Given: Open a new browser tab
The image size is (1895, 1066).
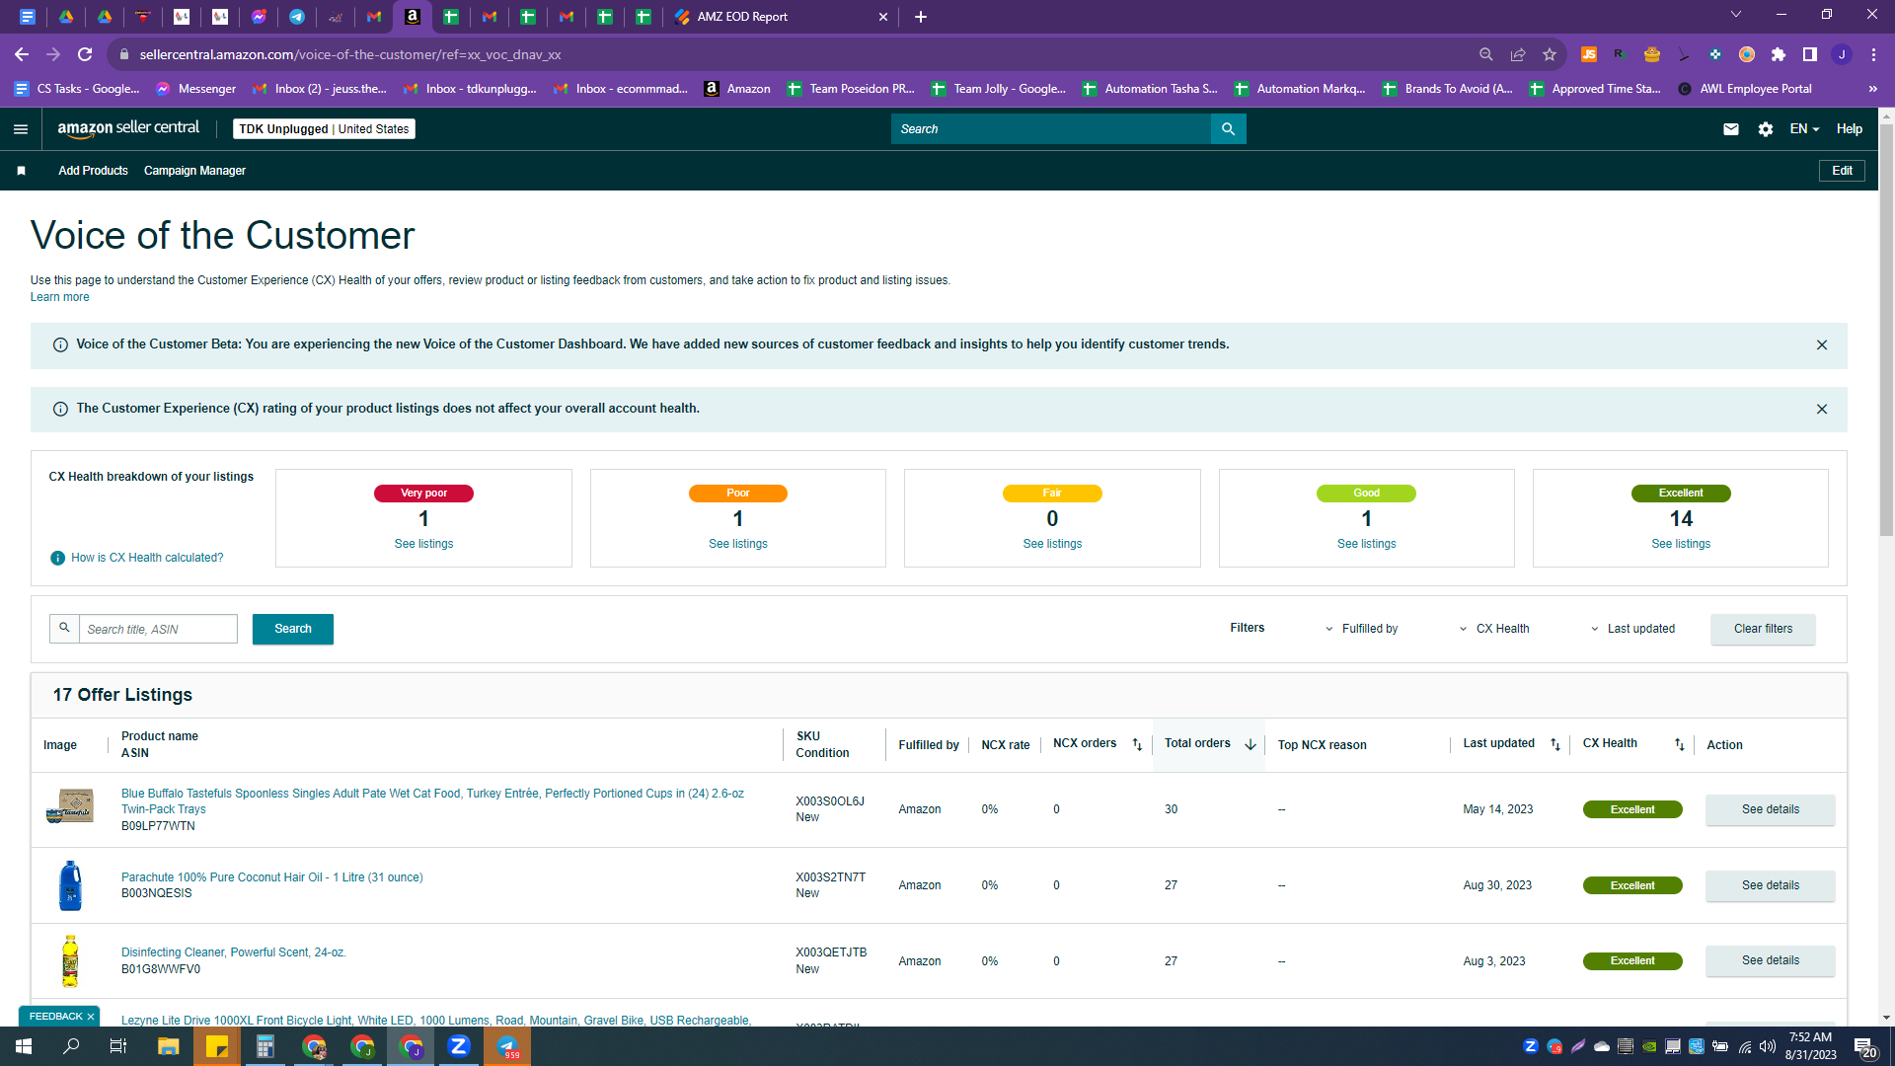Looking at the screenshot, I should tap(921, 17).
